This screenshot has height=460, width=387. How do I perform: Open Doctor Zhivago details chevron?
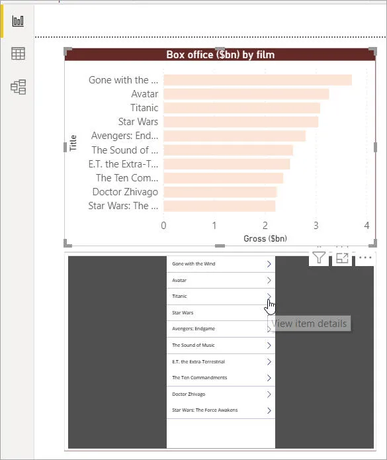pos(269,394)
